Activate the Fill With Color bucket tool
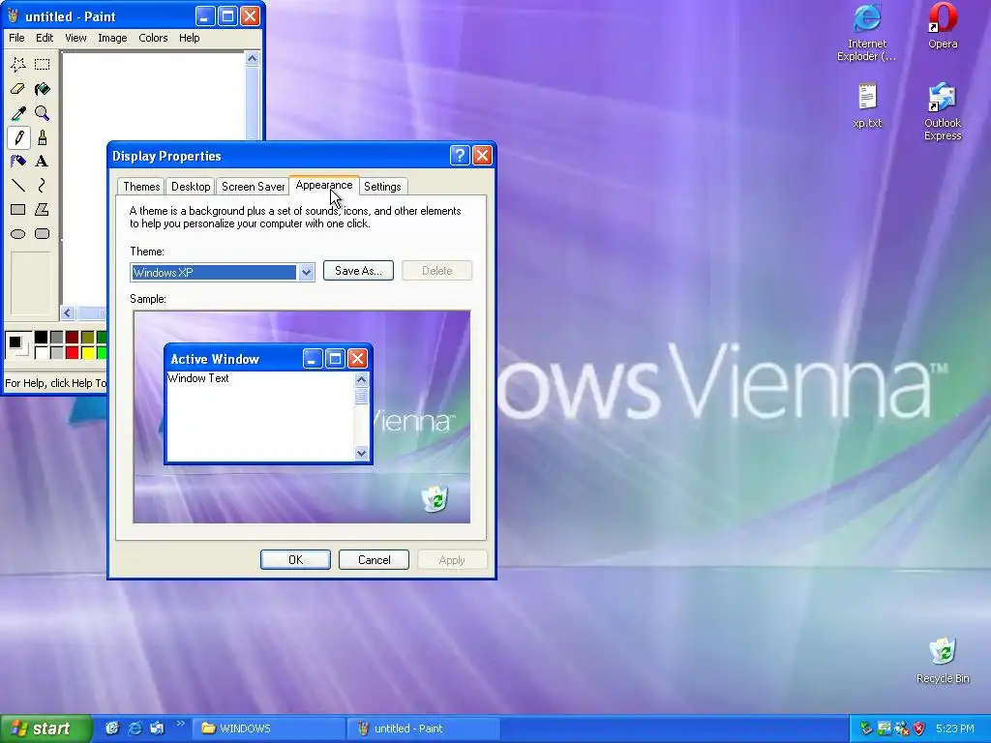 click(43, 89)
